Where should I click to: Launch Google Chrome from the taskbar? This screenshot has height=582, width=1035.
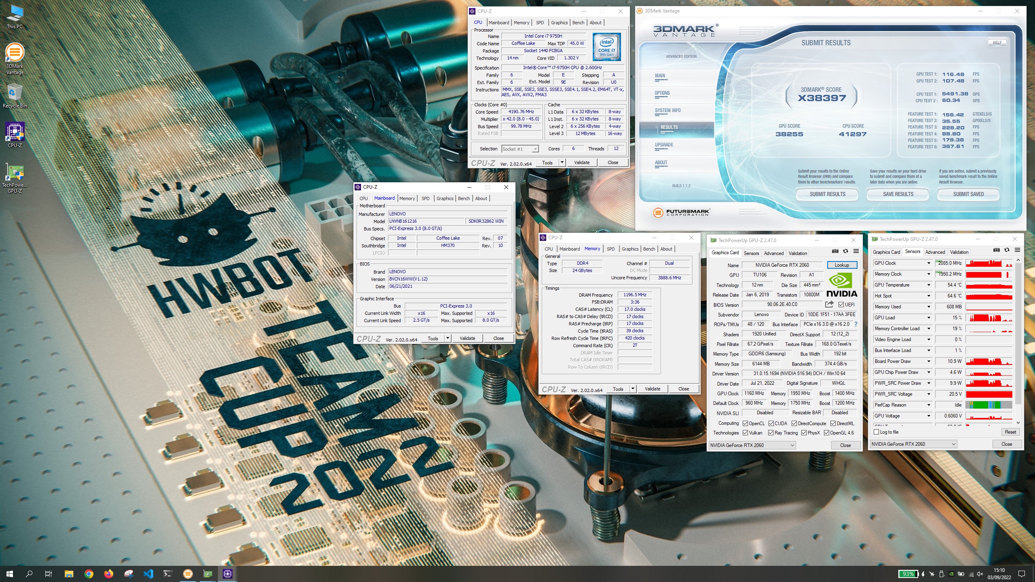click(x=89, y=574)
